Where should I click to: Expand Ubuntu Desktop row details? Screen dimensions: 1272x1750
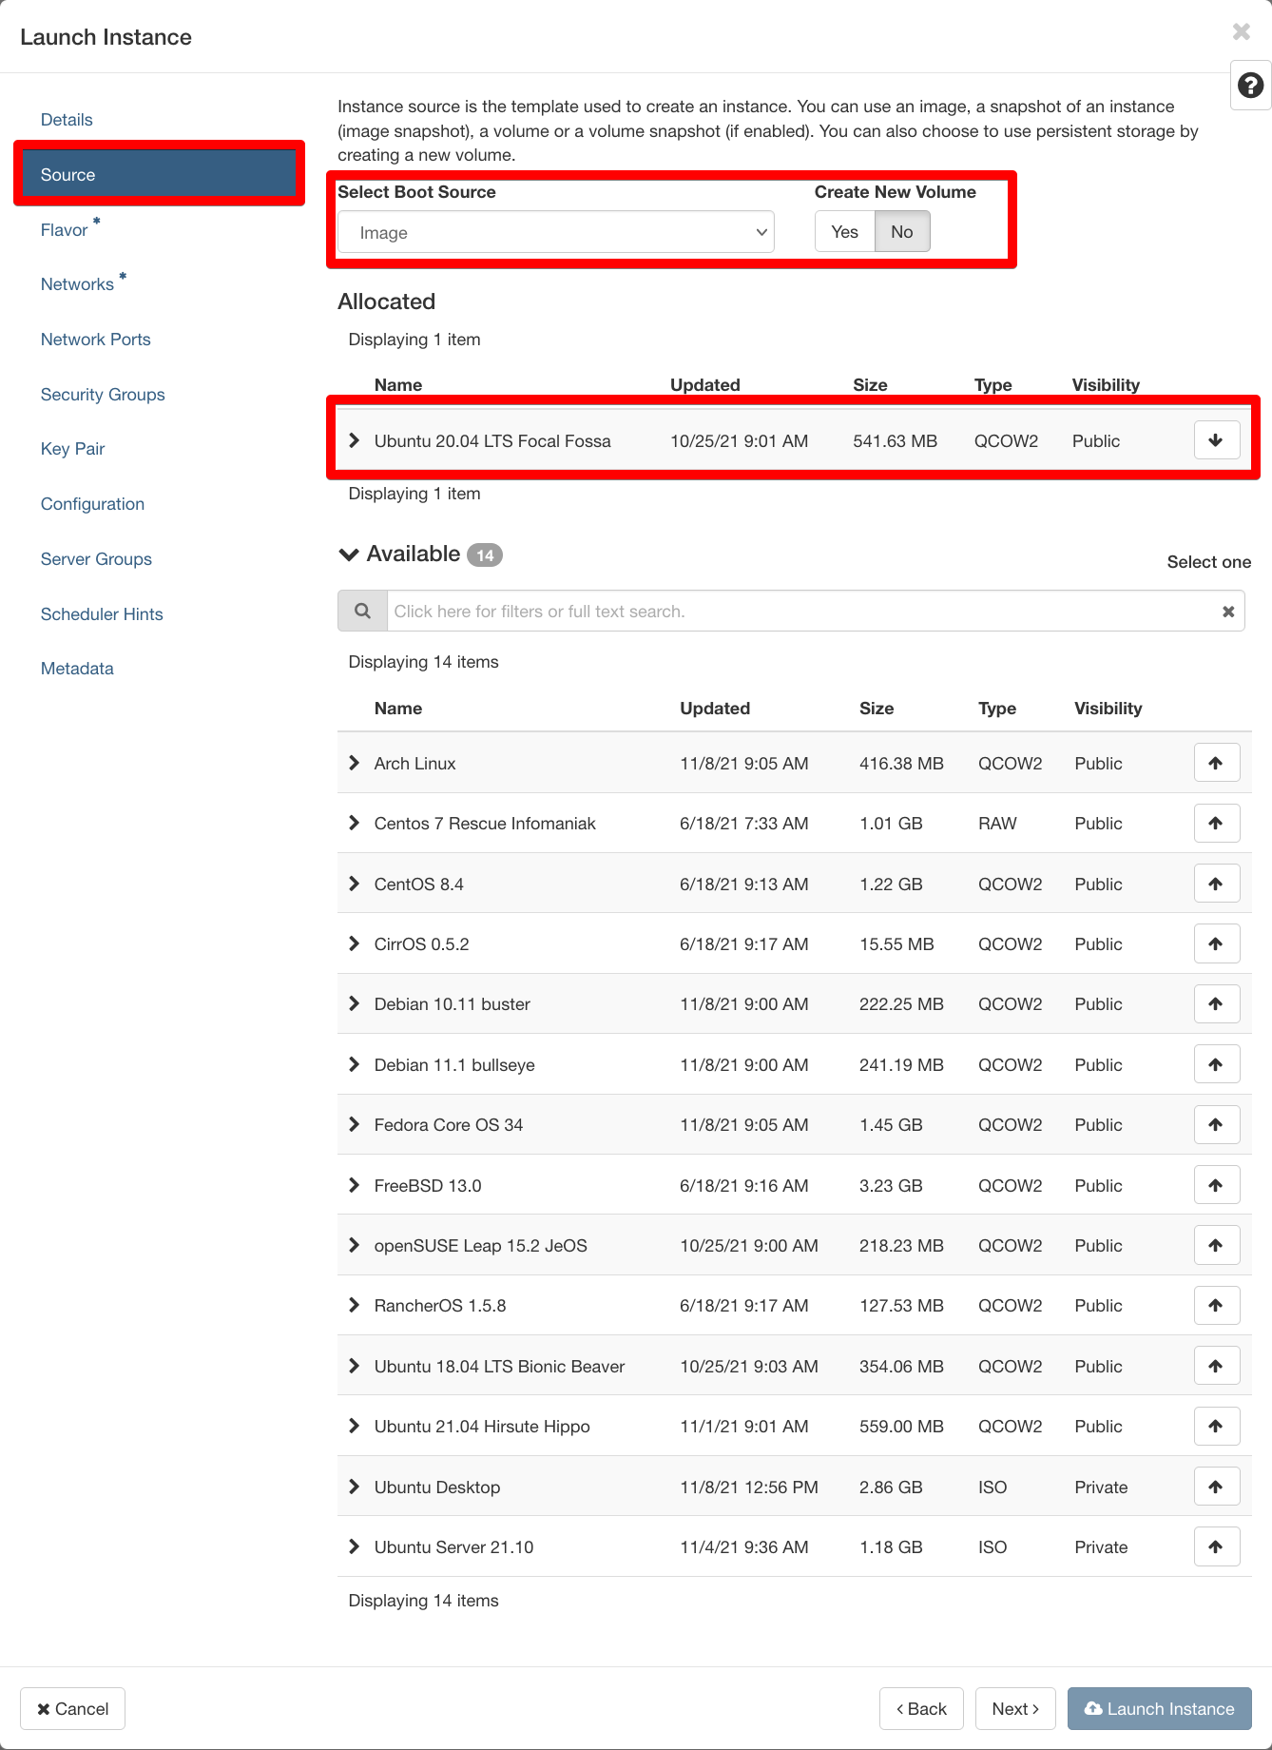(x=355, y=1487)
